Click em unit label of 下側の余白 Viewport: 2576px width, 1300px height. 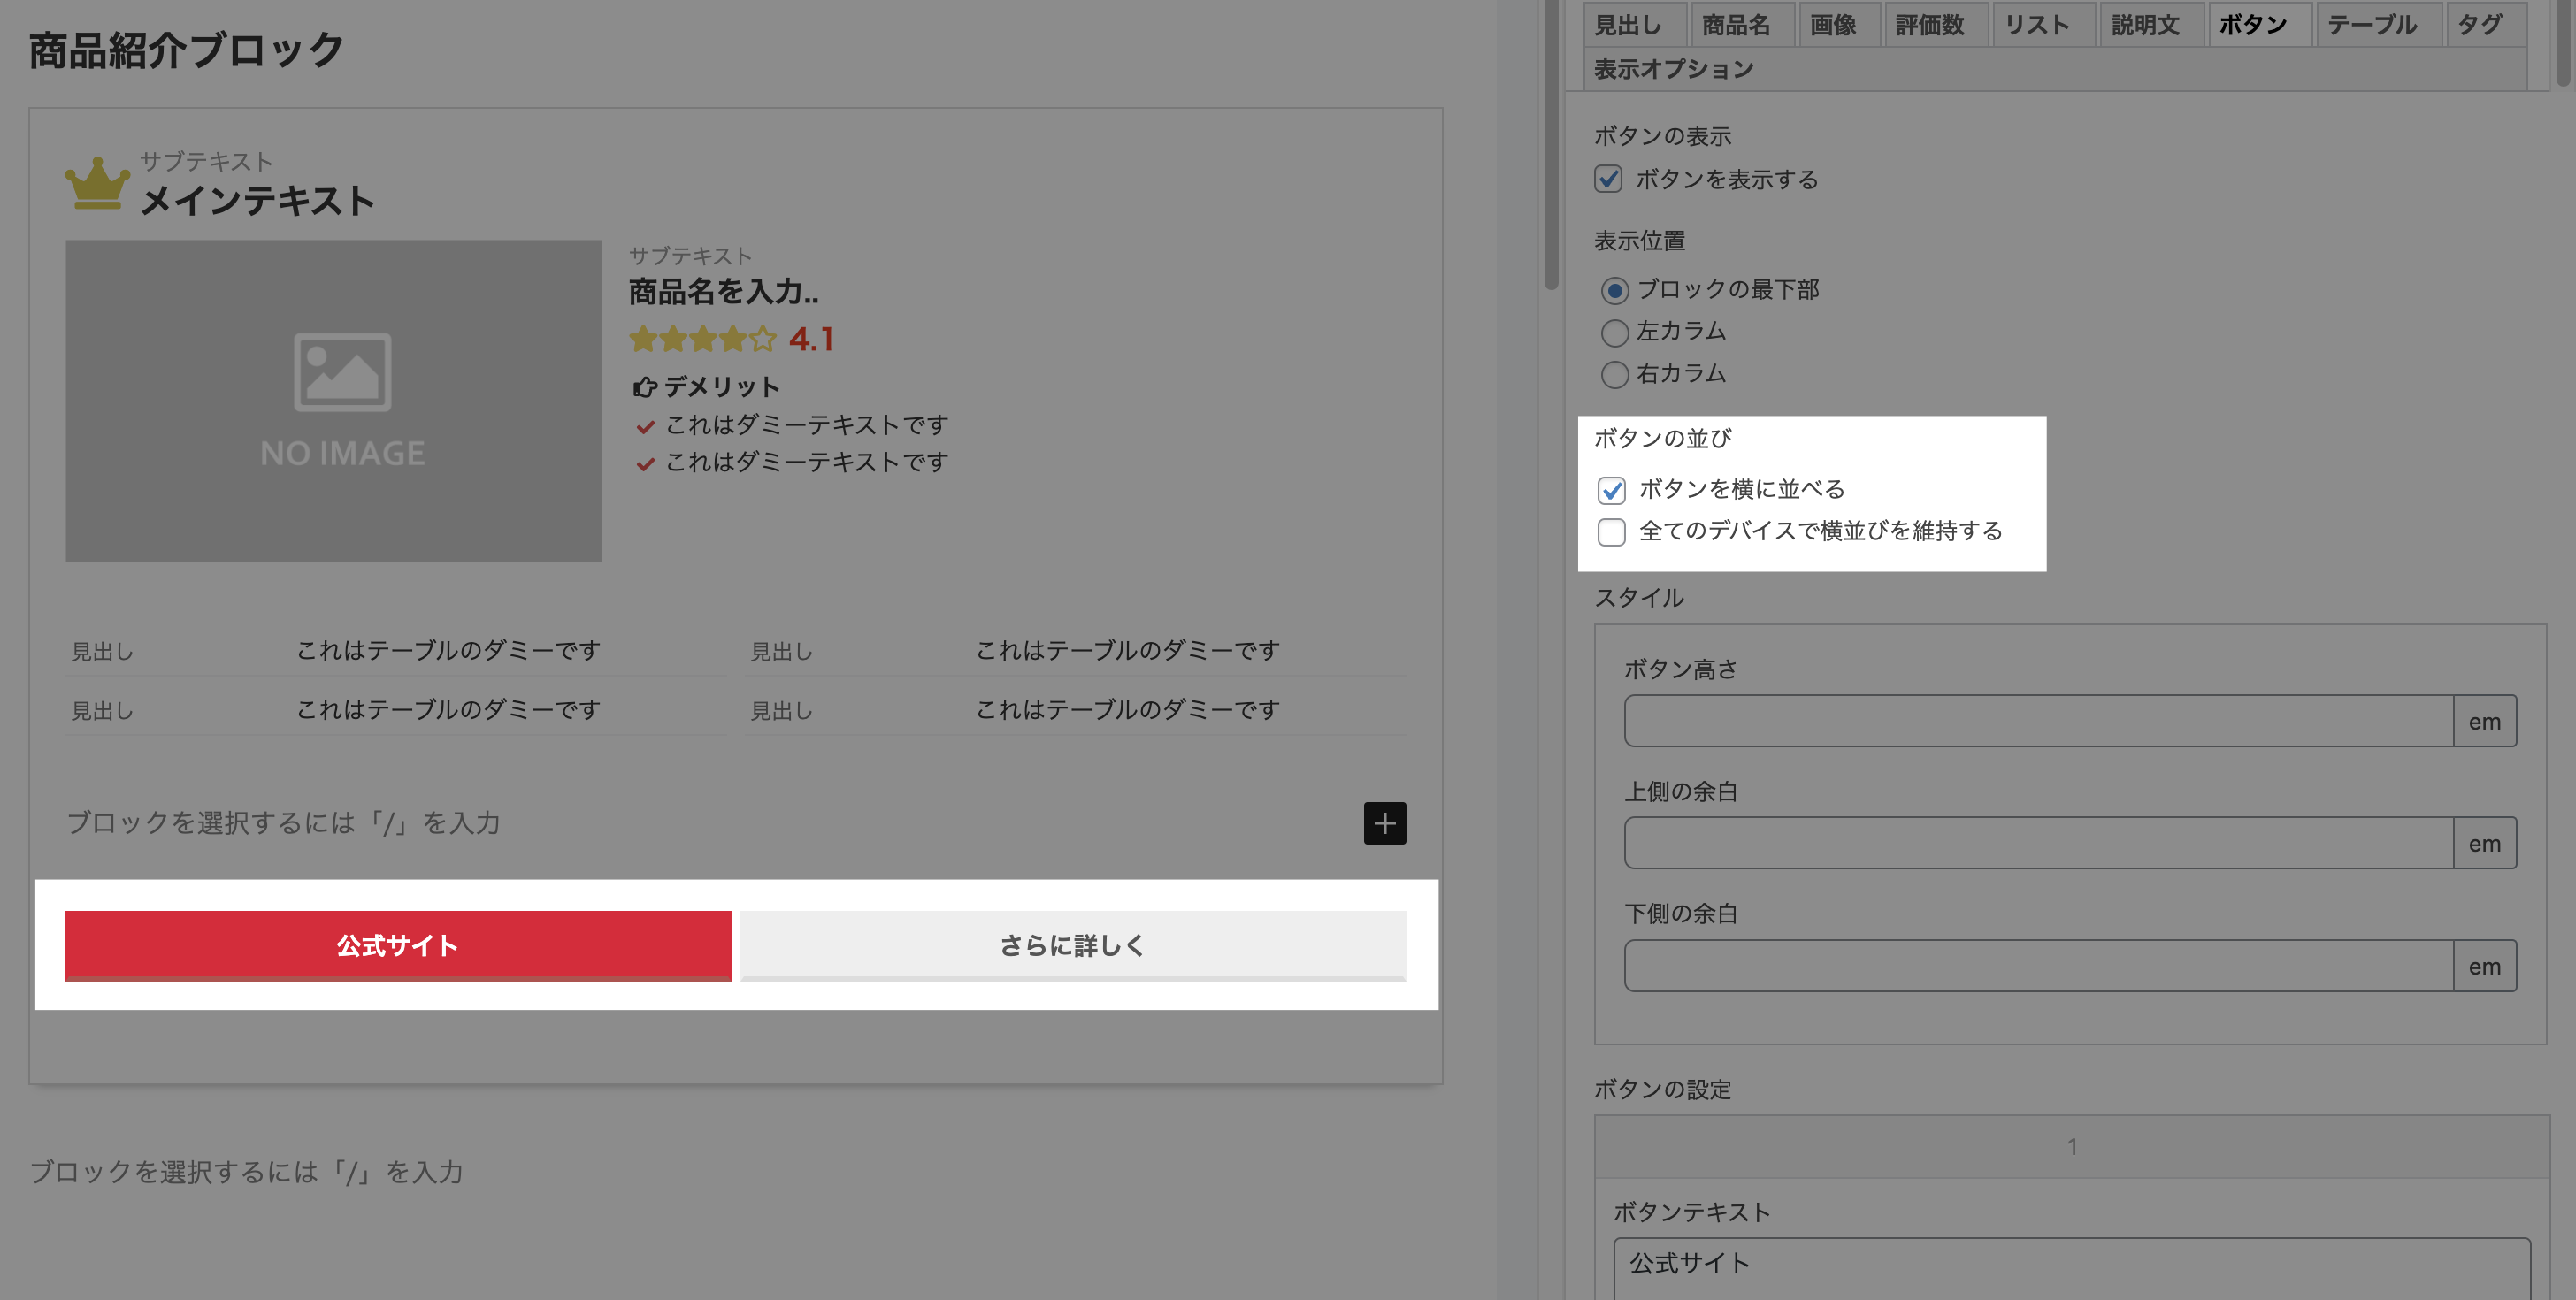[2485, 966]
